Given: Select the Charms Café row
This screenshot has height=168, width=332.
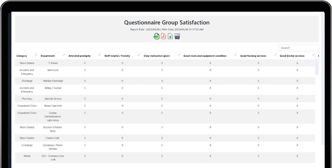Looking at the screenshot, I should (x=53, y=138).
